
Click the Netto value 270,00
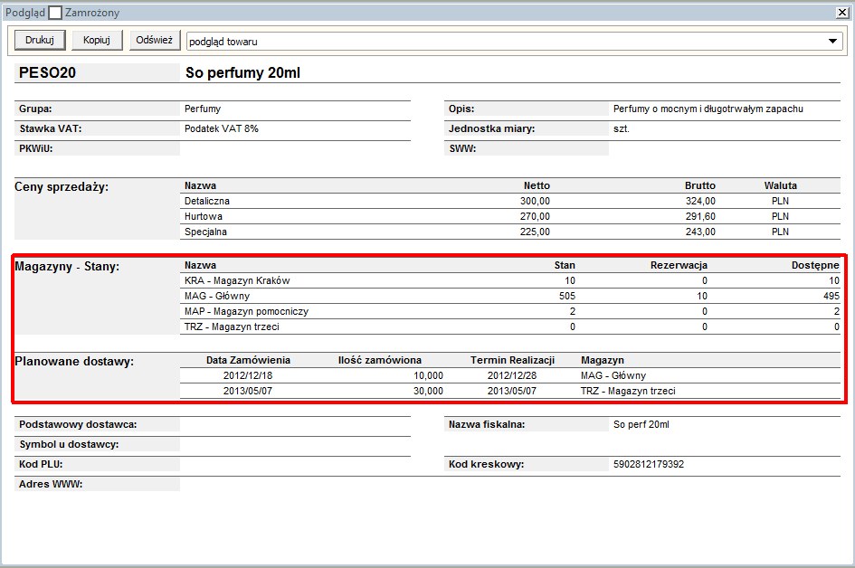pos(535,216)
